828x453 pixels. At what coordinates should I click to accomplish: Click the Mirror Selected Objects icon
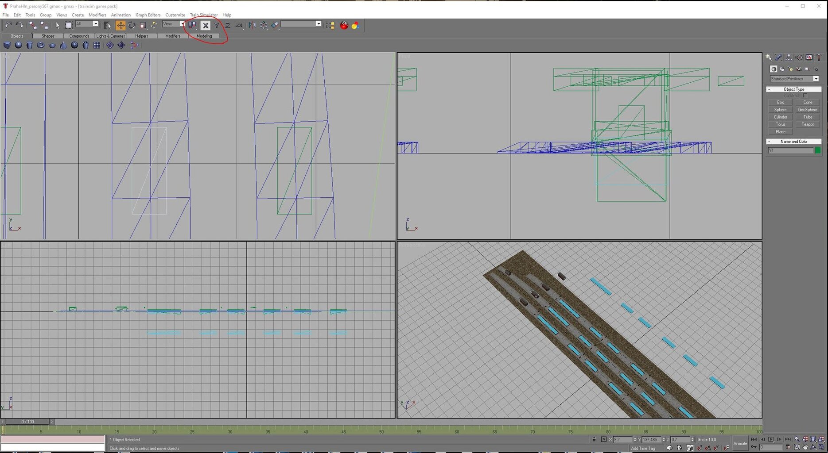point(252,25)
